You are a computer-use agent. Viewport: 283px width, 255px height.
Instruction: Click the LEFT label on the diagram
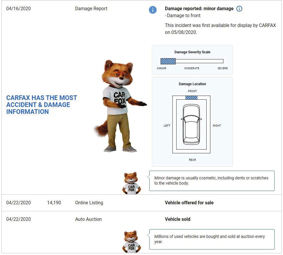[167, 125]
